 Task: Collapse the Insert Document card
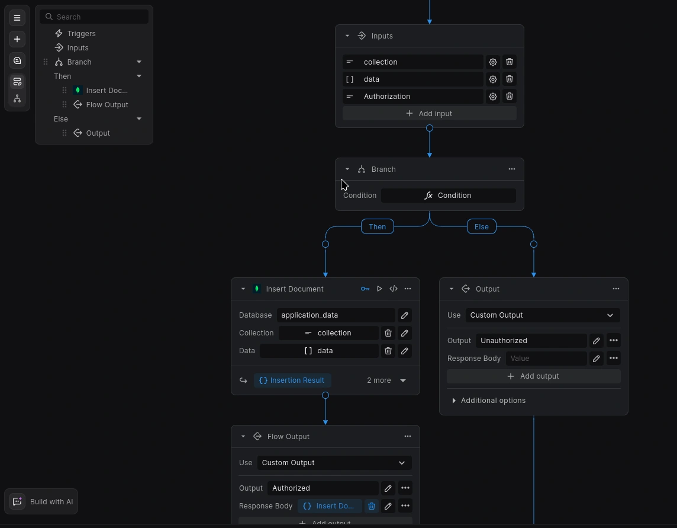pos(243,289)
